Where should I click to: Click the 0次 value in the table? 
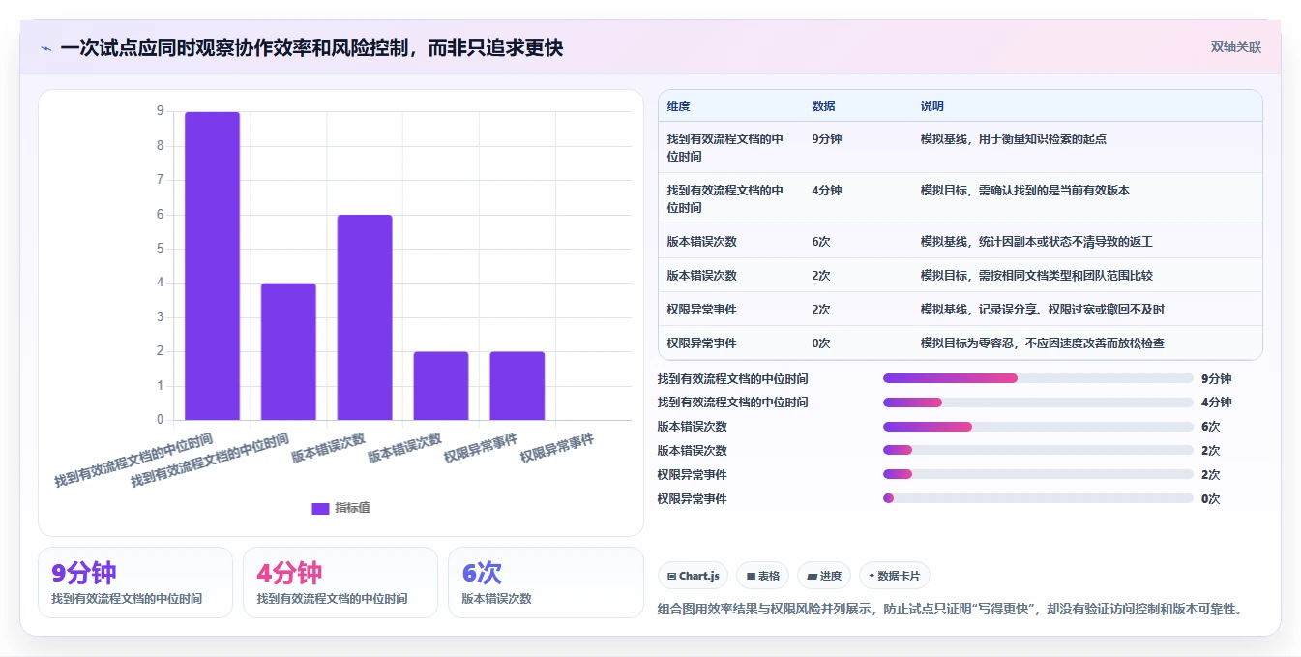(821, 343)
